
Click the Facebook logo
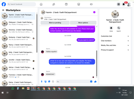(4, 4)
